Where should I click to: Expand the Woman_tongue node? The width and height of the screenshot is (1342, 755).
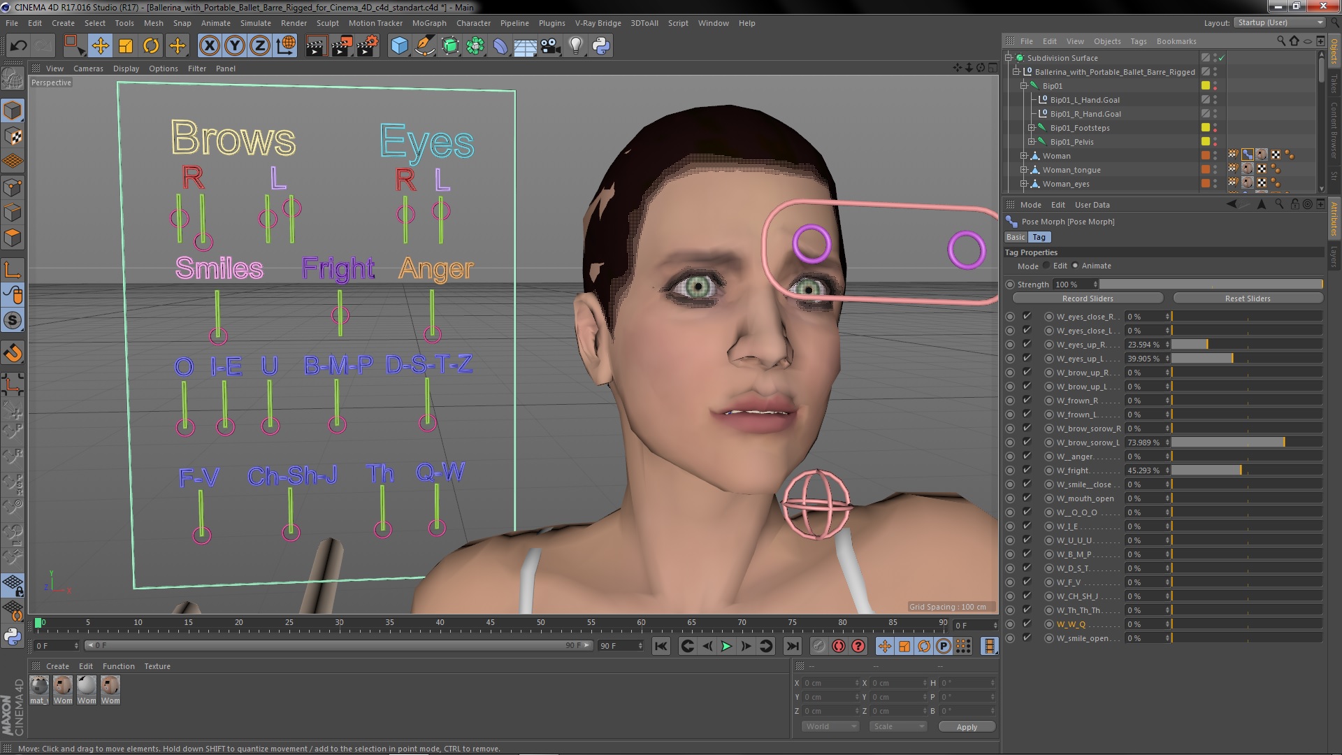pyautogui.click(x=1024, y=170)
